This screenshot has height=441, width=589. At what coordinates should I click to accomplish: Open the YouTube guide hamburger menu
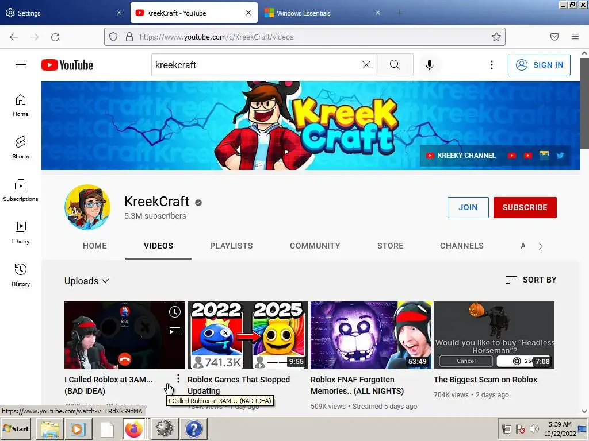click(x=21, y=65)
